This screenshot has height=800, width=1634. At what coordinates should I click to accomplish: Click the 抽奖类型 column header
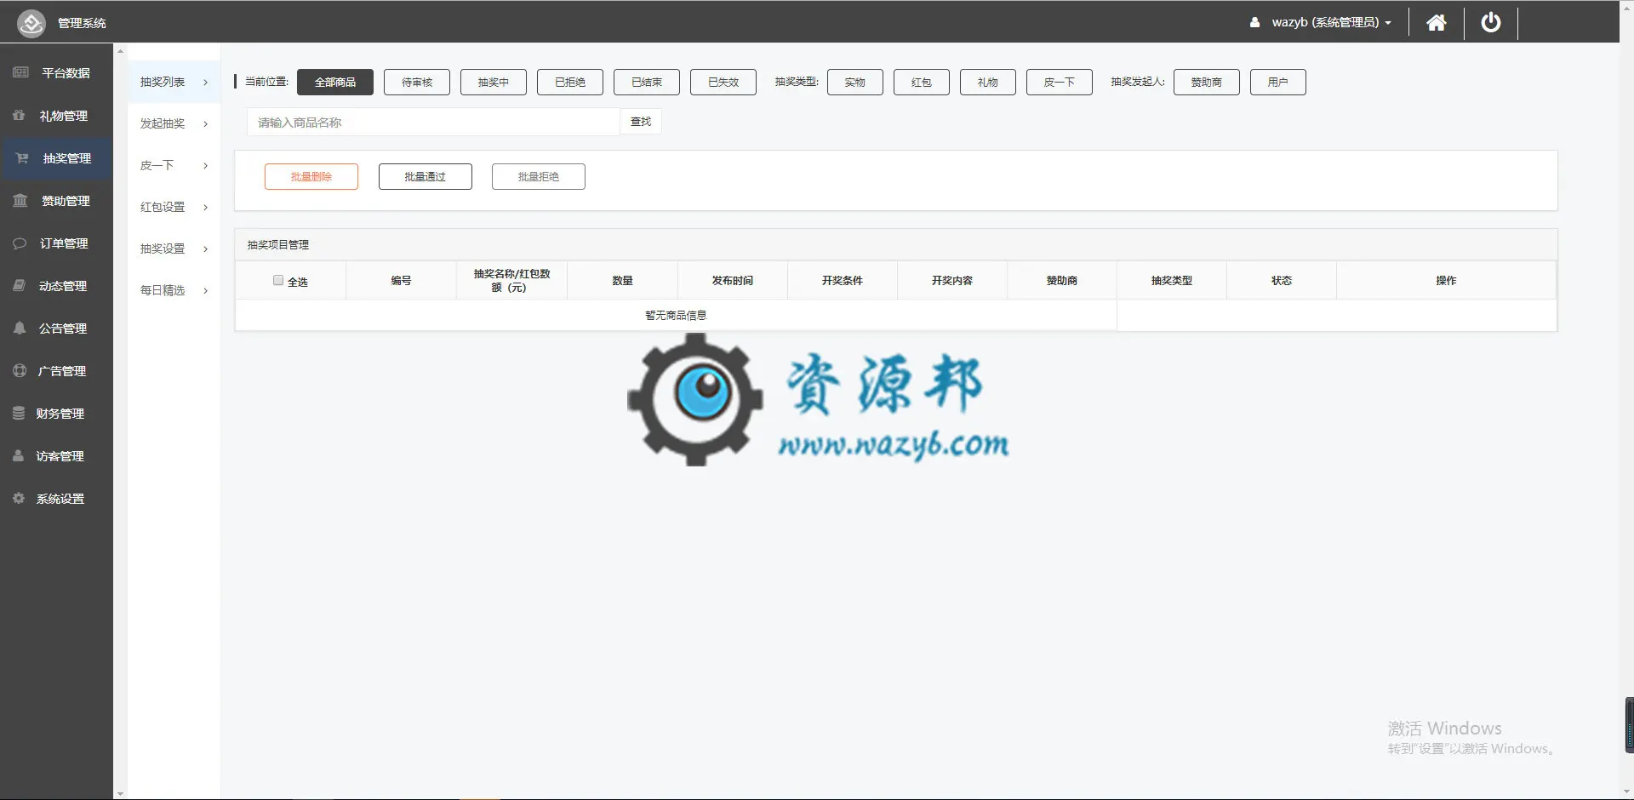tap(1172, 280)
